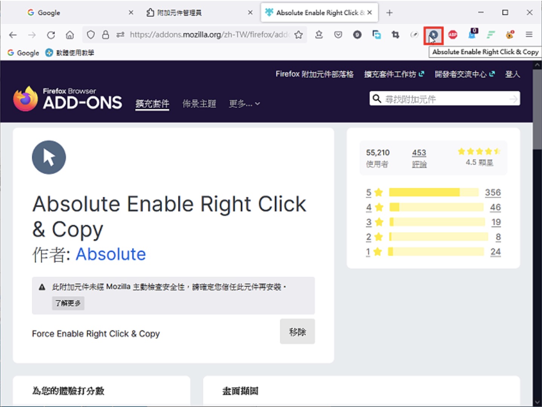Click the grey pen extension icon
This screenshot has width=542, height=407.
click(414, 35)
